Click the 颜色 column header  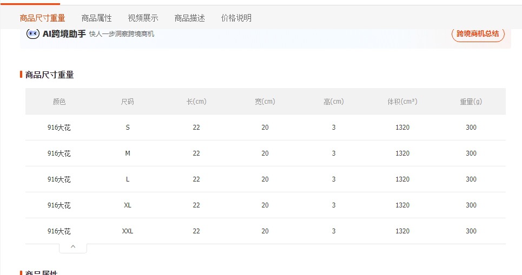pos(59,102)
